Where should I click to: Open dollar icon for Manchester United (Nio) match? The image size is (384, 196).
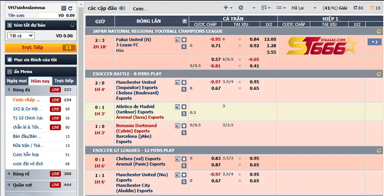(184, 181)
